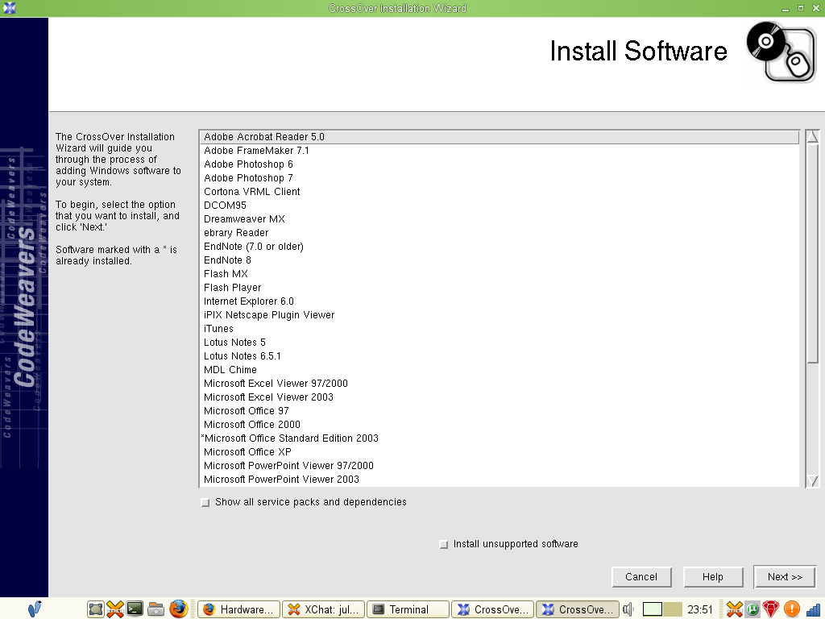Click the software list scrollbar up arrow
The image size is (825, 619).
pyautogui.click(x=812, y=136)
